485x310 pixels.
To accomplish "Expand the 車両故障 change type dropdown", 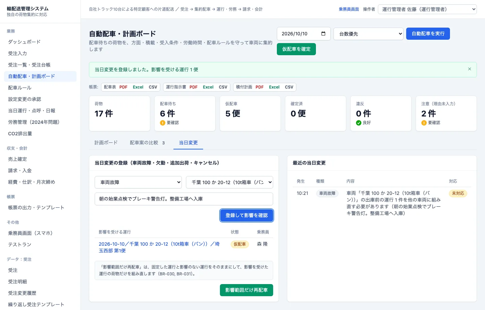I will (x=138, y=182).
